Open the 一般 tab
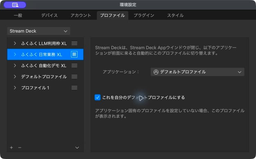Image resolution: width=256 pixels, height=159 pixels. [18, 15]
